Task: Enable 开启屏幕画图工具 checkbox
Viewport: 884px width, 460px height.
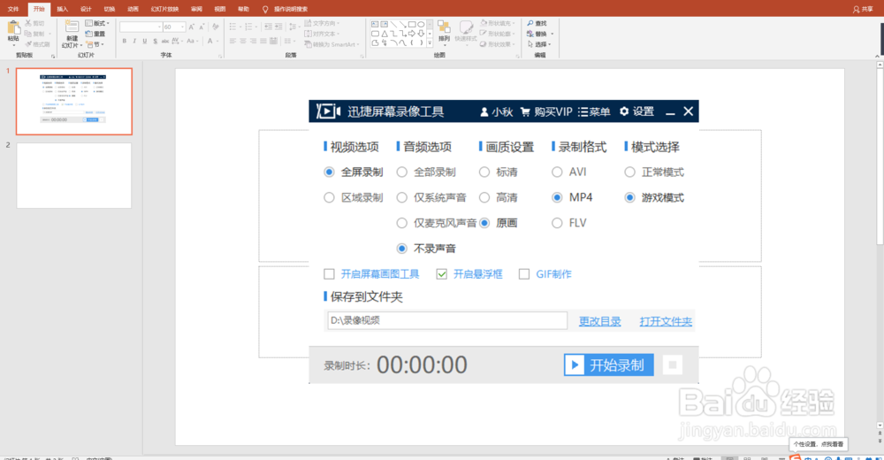Action: pyautogui.click(x=329, y=274)
